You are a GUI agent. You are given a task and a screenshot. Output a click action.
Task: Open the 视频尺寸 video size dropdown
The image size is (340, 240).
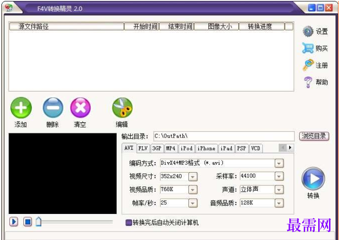tap(193, 177)
